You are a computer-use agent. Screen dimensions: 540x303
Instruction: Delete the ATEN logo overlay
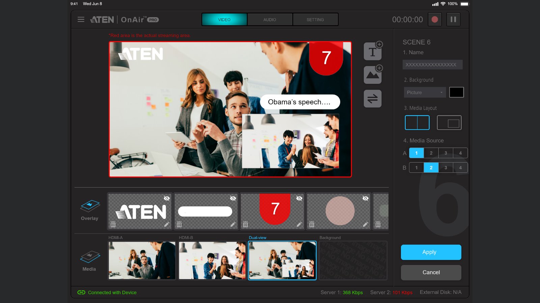click(113, 224)
